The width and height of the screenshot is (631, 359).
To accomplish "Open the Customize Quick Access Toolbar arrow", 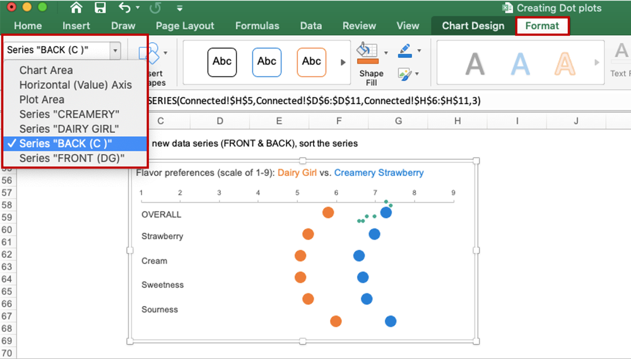I will point(179,8).
